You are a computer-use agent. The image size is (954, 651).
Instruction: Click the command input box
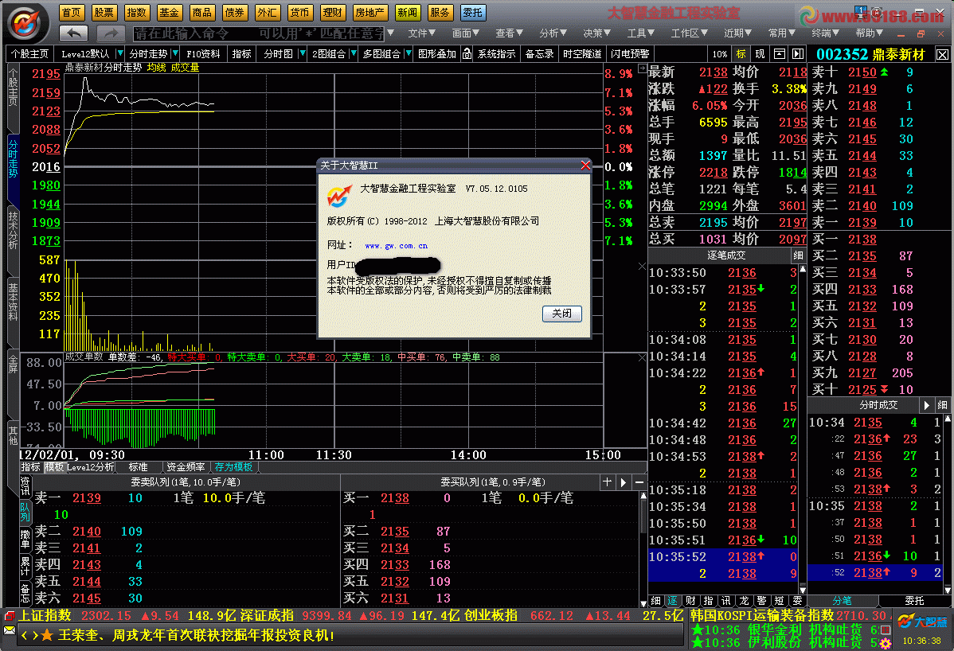point(258,33)
